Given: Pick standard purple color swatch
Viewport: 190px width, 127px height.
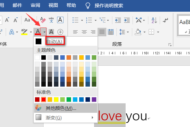Looking at the screenshot, I should [x=94, y=100].
